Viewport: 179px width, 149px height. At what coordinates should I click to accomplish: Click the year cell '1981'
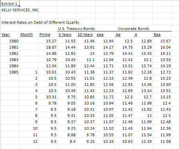point(10,47)
